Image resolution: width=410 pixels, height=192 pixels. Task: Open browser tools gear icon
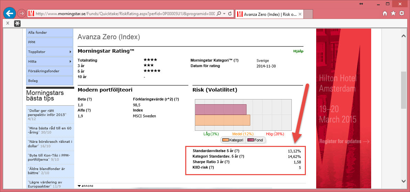(401, 13)
